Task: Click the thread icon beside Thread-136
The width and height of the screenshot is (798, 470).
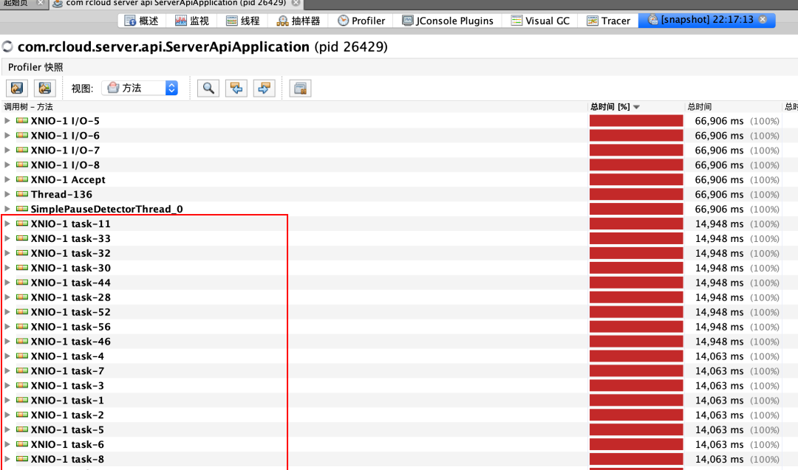Action: pyautogui.click(x=22, y=194)
